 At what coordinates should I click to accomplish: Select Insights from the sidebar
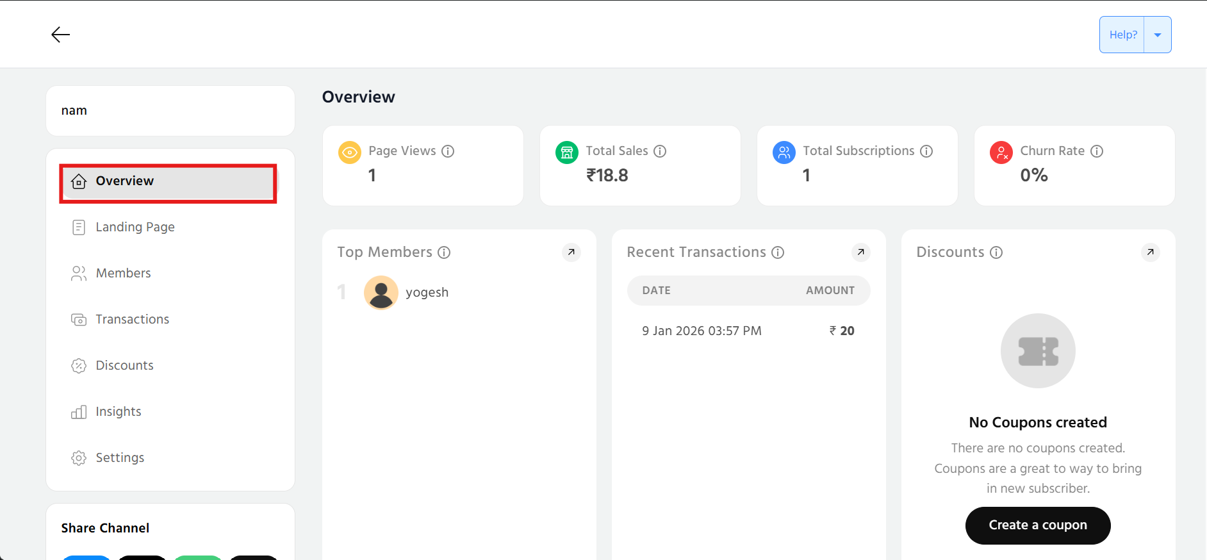pyautogui.click(x=118, y=412)
